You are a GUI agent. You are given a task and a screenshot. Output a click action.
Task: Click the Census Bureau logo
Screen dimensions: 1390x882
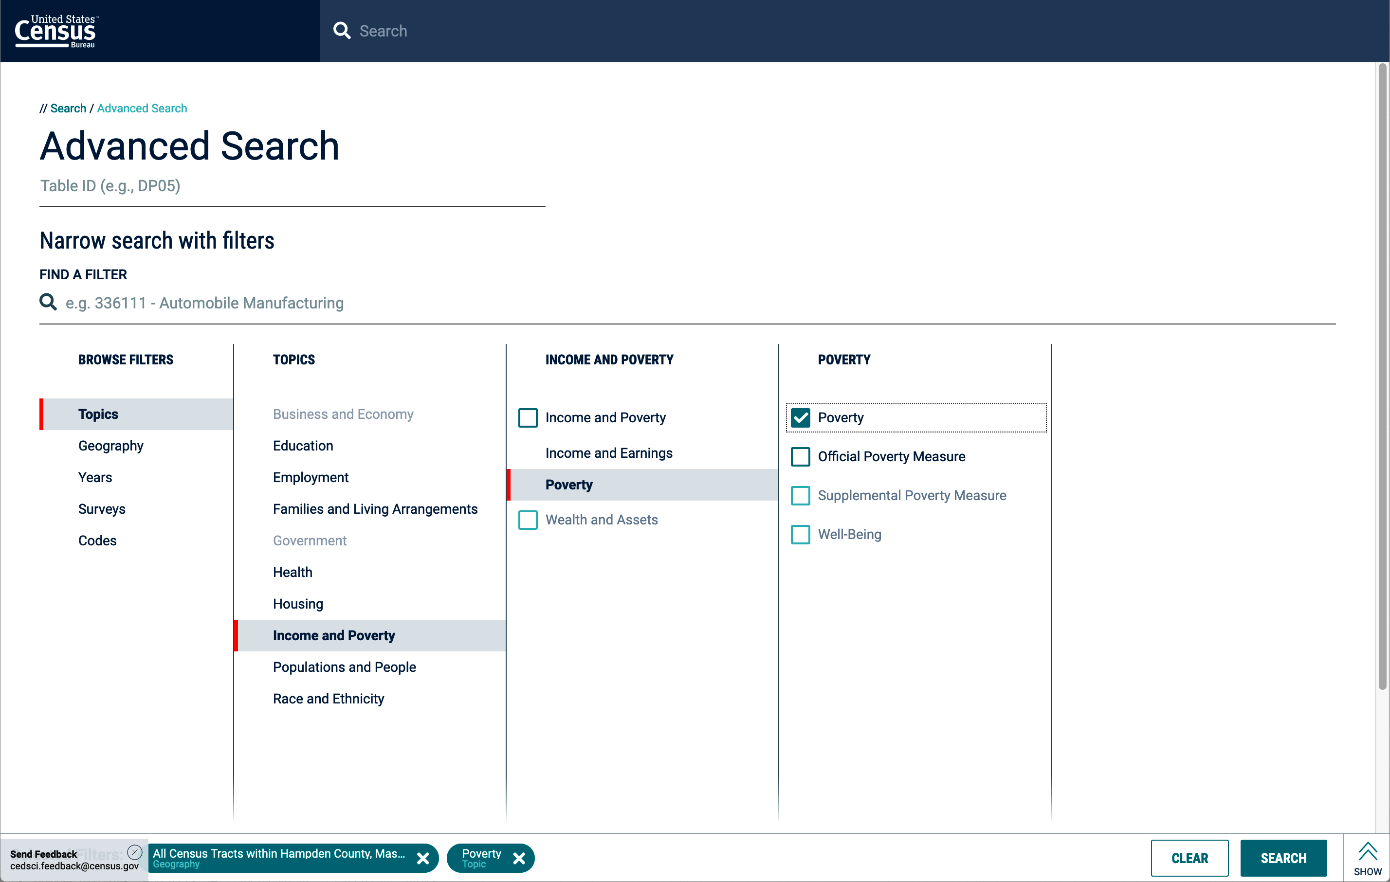point(55,31)
